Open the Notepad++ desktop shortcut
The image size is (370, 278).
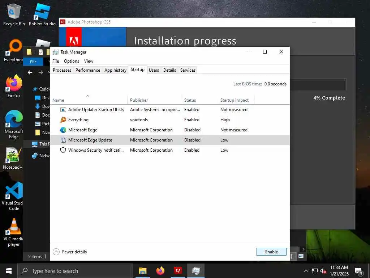point(12,159)
